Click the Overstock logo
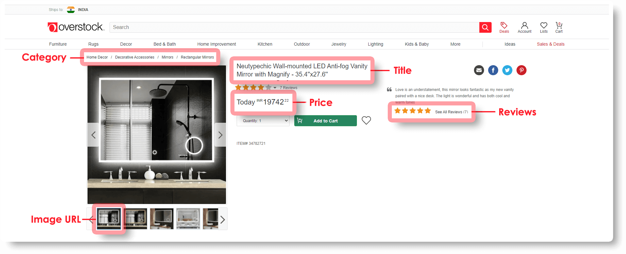This screenshot has height=254, width=626. click(76, 27)
